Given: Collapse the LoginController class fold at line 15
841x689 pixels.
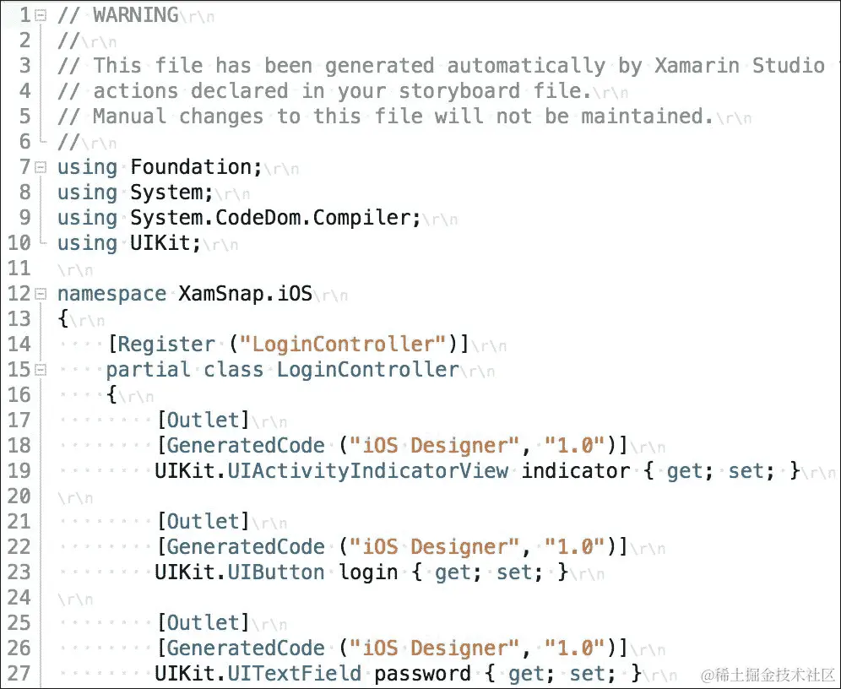Looking at the screenshot, I should pyautogui.click(x=41, y=370).
